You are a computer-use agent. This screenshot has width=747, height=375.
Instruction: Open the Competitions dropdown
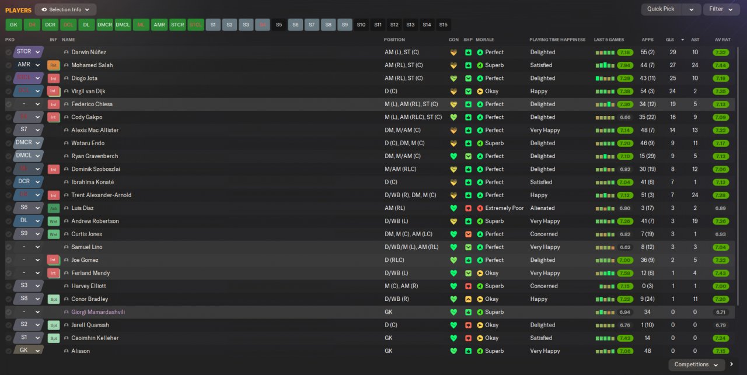click(697, 365)
